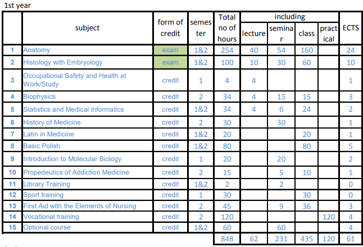Open the Histology with Embryology subject
This screenshot has width=363, height=247.
[62, 62]
